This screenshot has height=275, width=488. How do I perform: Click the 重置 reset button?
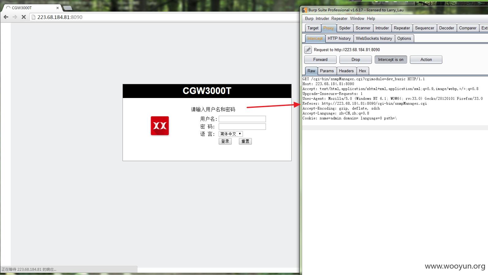(x=245, y=141)
